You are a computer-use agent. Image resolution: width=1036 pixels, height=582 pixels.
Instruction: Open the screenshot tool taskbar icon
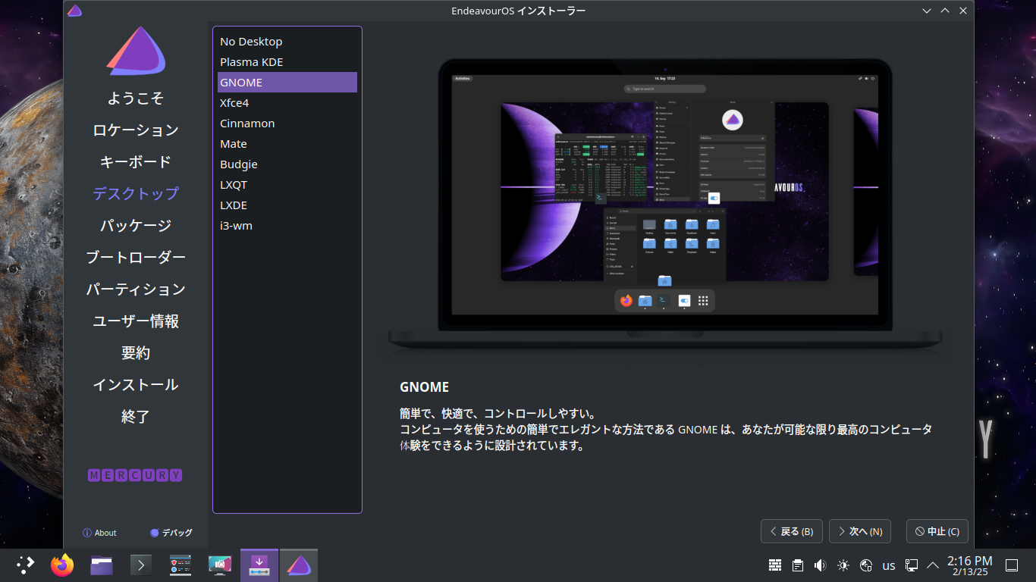coord(220,565)
